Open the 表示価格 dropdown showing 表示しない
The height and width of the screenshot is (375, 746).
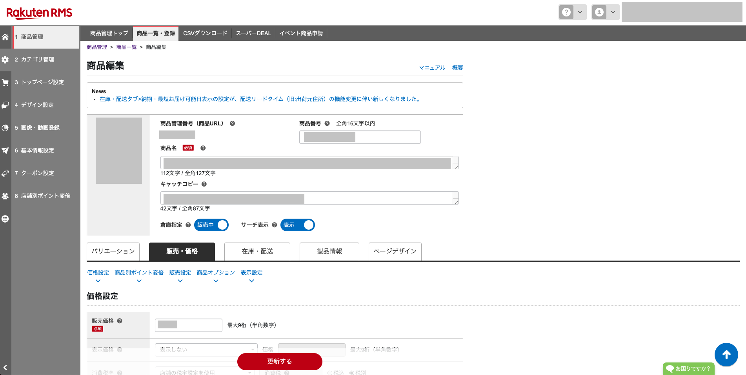point(206,349)
